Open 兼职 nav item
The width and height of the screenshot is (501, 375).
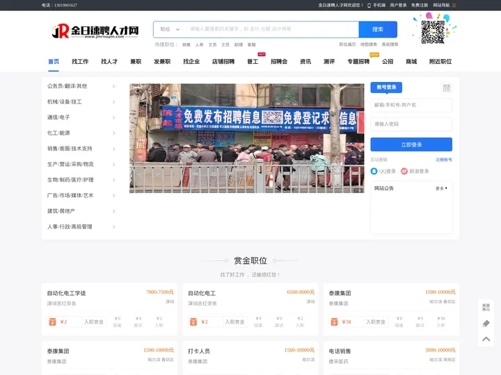click(136, 62)
